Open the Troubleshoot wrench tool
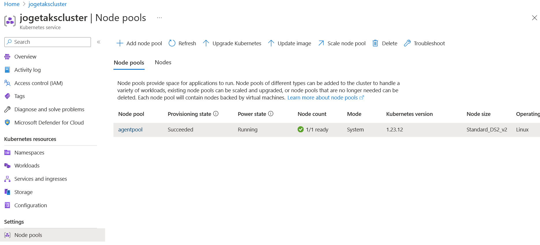 (407, 43)
